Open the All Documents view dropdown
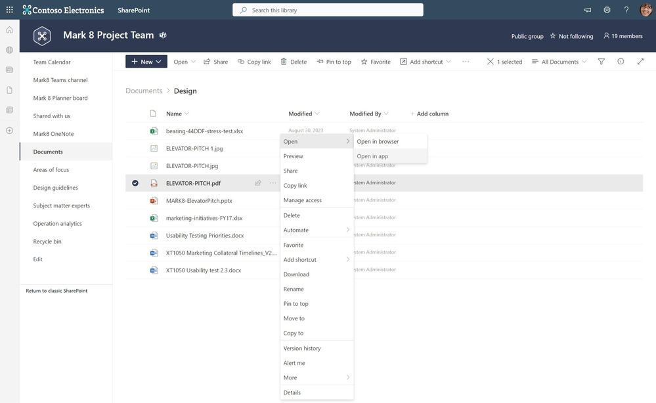The image size is (656, 403). click(559, 62)
